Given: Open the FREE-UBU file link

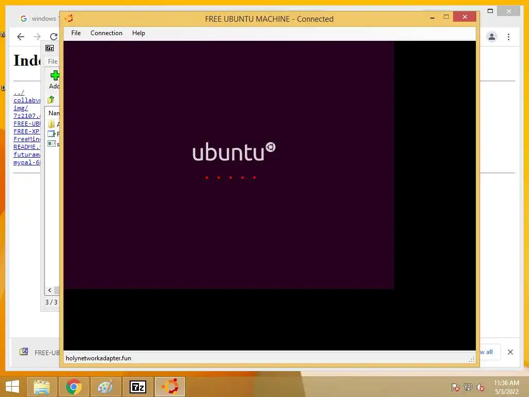Looking at the screenshot, I should pyautogui.click(x=27, y=124).
